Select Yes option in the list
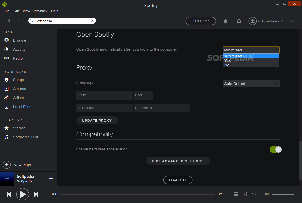Screen dimensions: 302x203 coord(251,60)
